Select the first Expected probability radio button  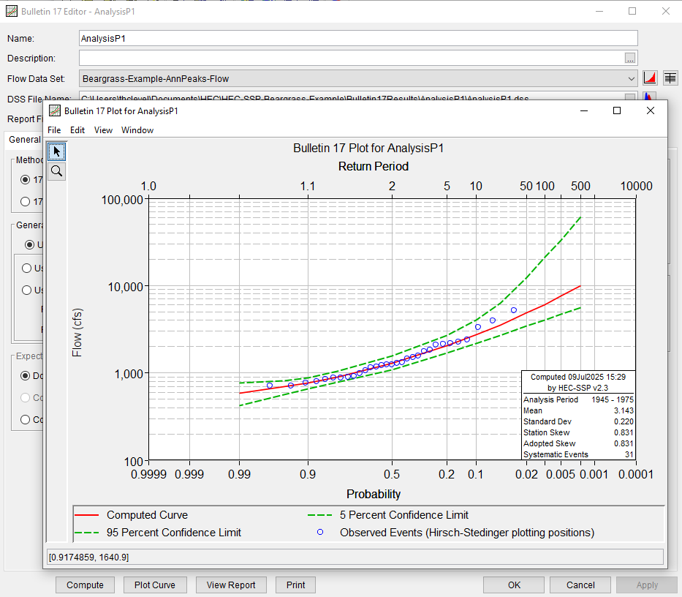[x=26, y=376]
